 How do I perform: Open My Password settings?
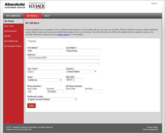point(10,31)
